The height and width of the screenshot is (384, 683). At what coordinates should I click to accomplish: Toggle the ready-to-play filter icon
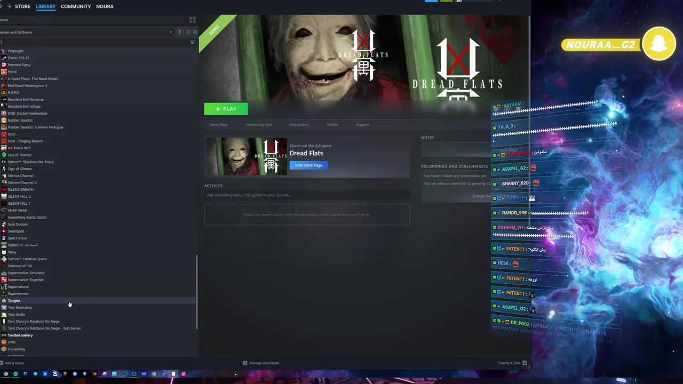194,32
